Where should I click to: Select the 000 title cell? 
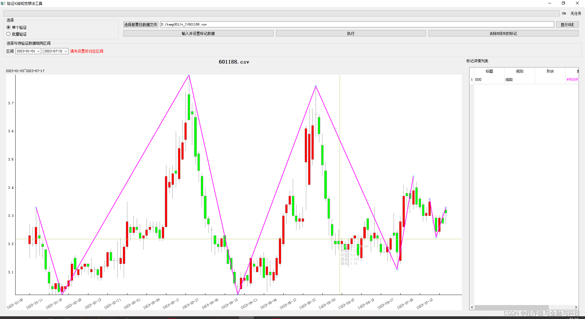coord(489,80)
